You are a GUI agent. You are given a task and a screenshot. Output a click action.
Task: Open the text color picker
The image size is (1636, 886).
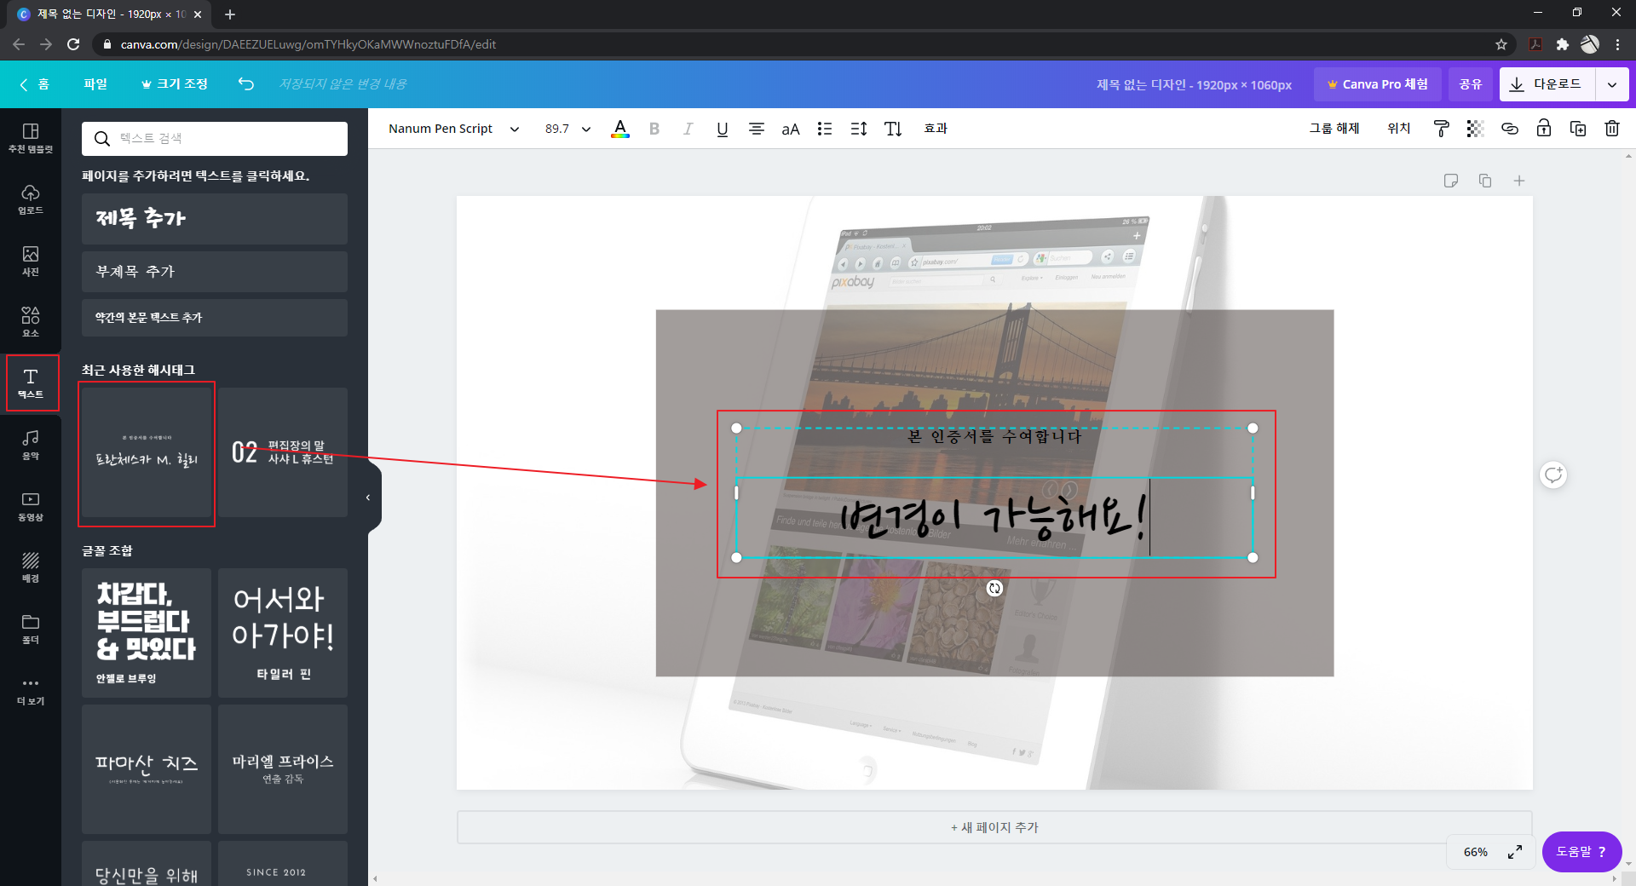[x=620, y=129]
